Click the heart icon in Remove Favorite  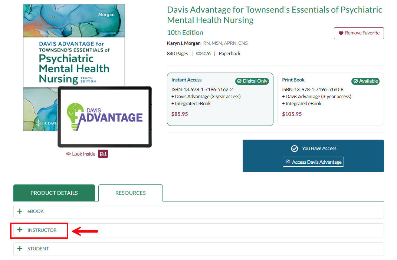coord(341,33)
